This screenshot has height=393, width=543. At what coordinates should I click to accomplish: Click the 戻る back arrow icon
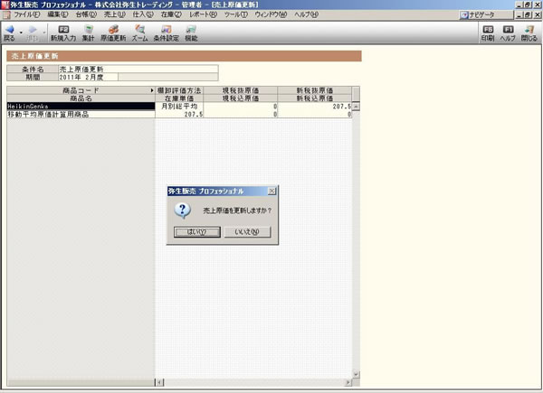click(x=9, y=30)
